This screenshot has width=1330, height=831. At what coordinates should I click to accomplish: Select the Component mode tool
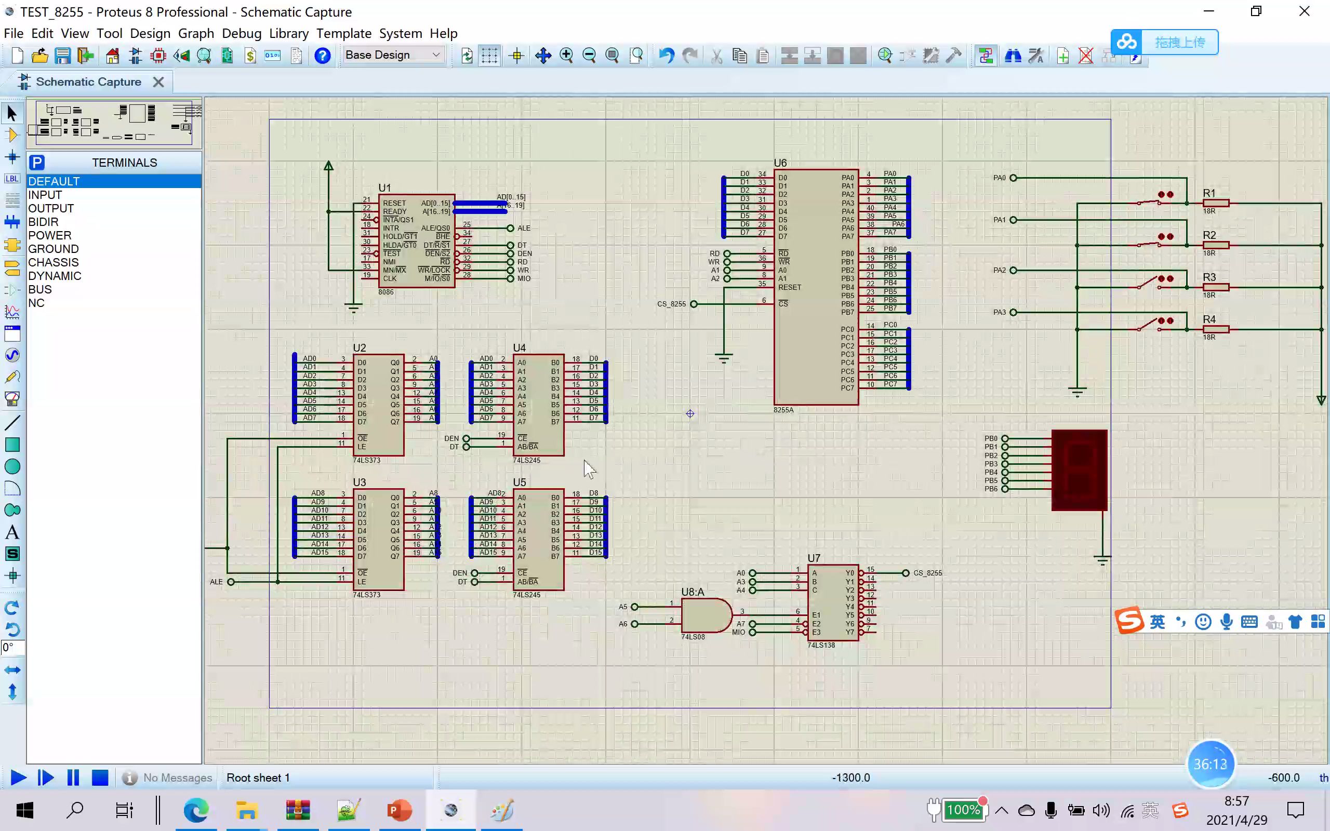click(x=11, y=135)
